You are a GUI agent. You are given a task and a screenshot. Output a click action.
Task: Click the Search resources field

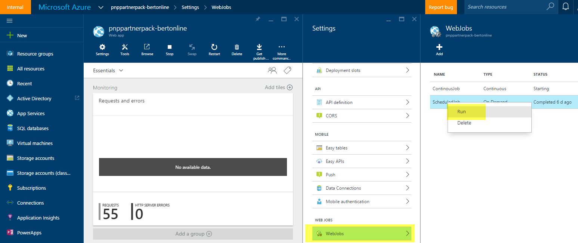click(x=508, y=7)
